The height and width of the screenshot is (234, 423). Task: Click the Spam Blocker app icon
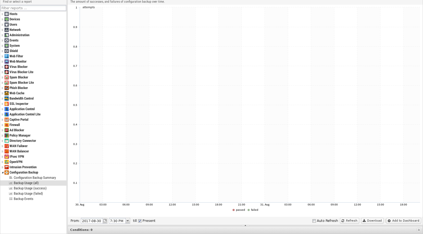point(7,77)
